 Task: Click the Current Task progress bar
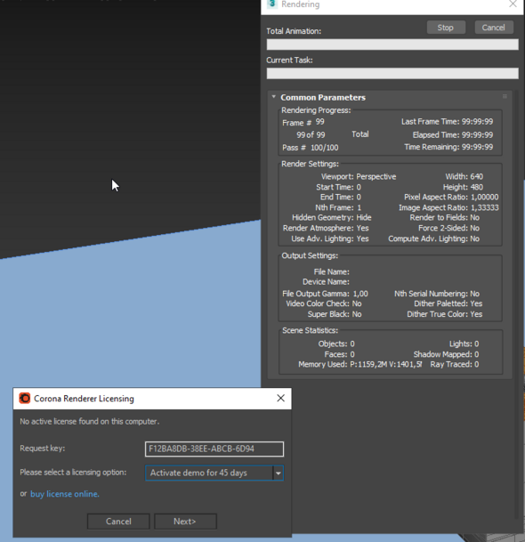coord(392,73)
